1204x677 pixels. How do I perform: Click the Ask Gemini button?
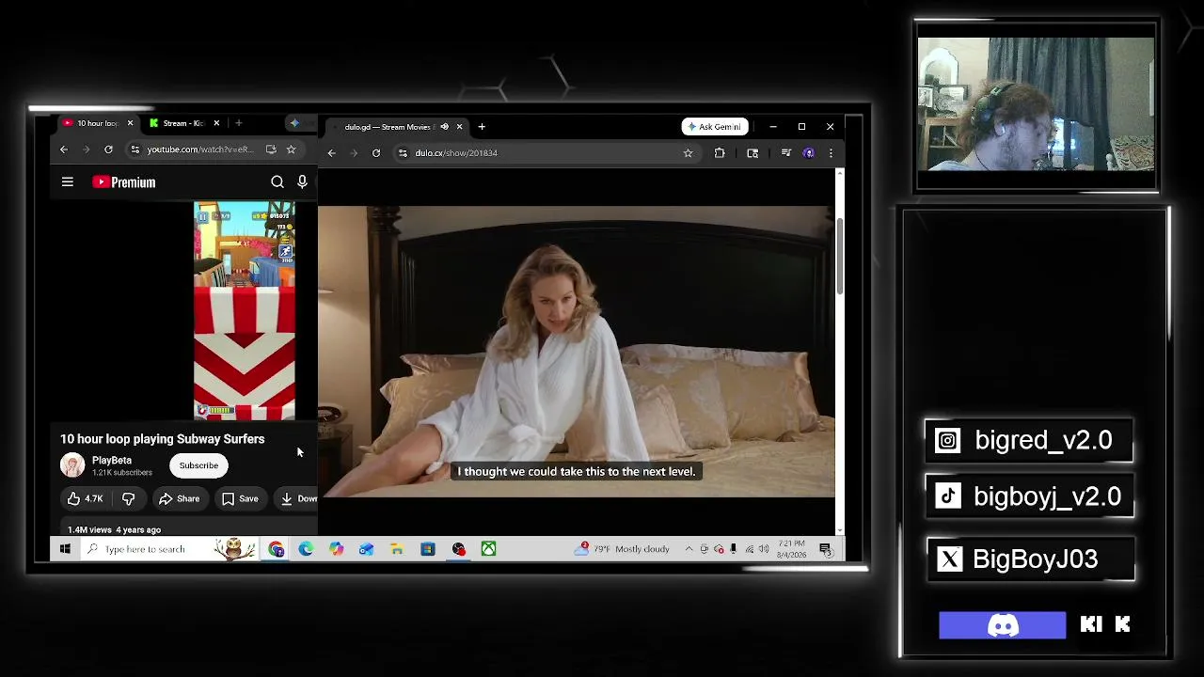coord(714,127)
